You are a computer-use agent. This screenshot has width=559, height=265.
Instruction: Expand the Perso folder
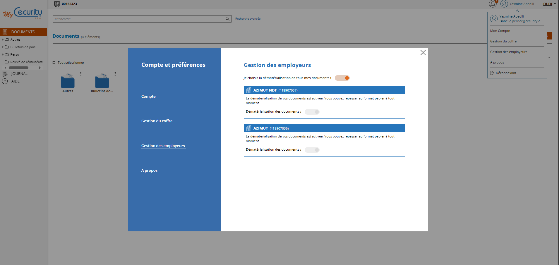pyautogui.click(x=3, y=54)
